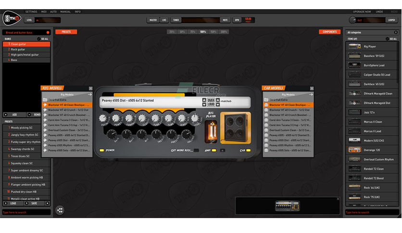Open the MIDI menu
The height and width of the screenshot is (233, 402).
pos(44,12)
